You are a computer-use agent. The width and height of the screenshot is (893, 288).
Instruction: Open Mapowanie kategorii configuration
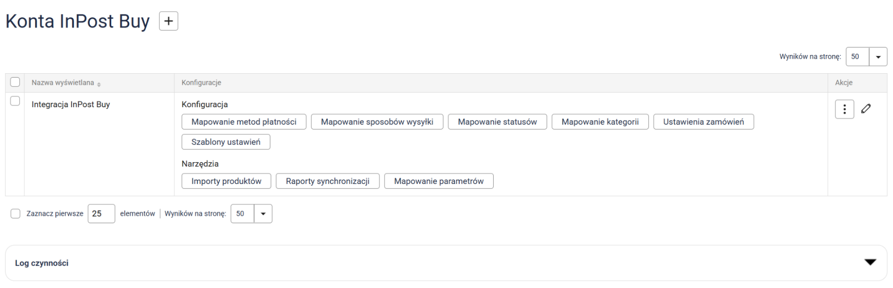point(600,122)
